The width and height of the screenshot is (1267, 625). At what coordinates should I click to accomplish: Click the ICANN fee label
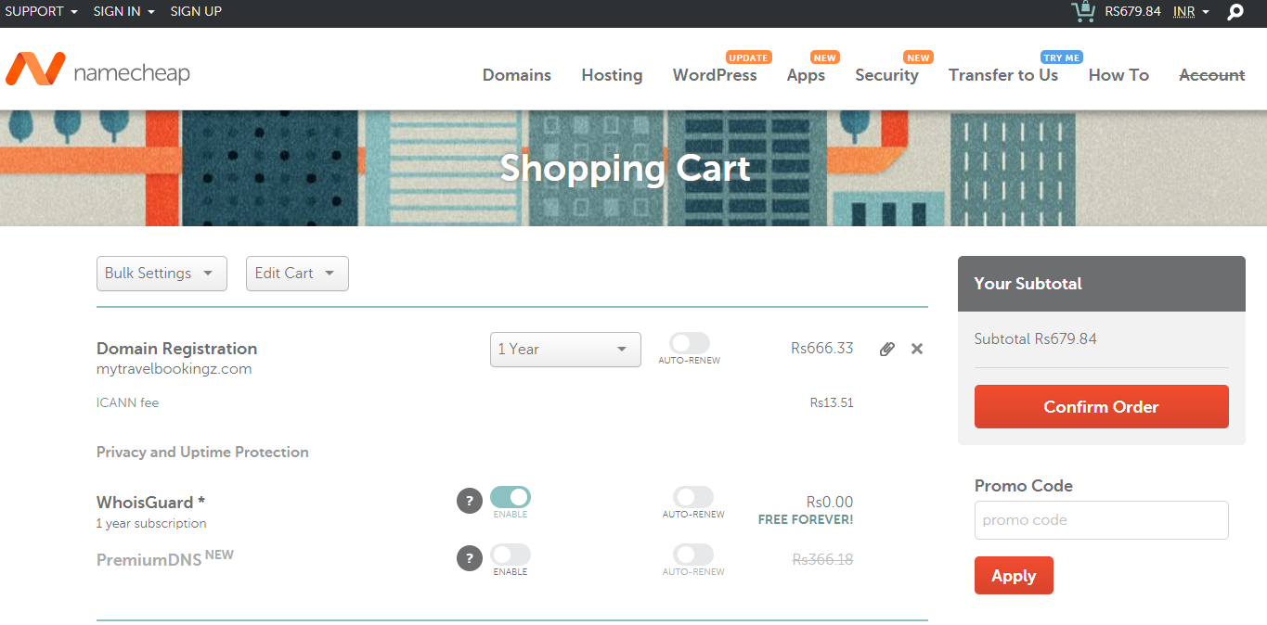(127, 402)
